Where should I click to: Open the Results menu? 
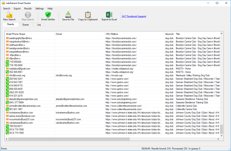pos(28,8)
